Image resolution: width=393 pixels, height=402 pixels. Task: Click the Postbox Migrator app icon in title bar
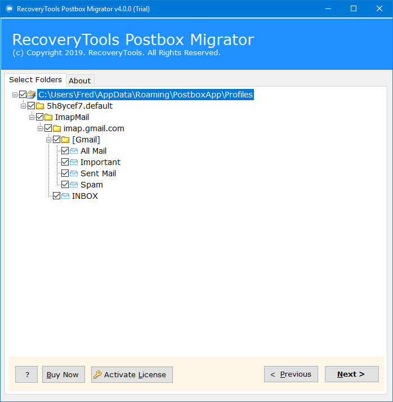coord(10,8)
